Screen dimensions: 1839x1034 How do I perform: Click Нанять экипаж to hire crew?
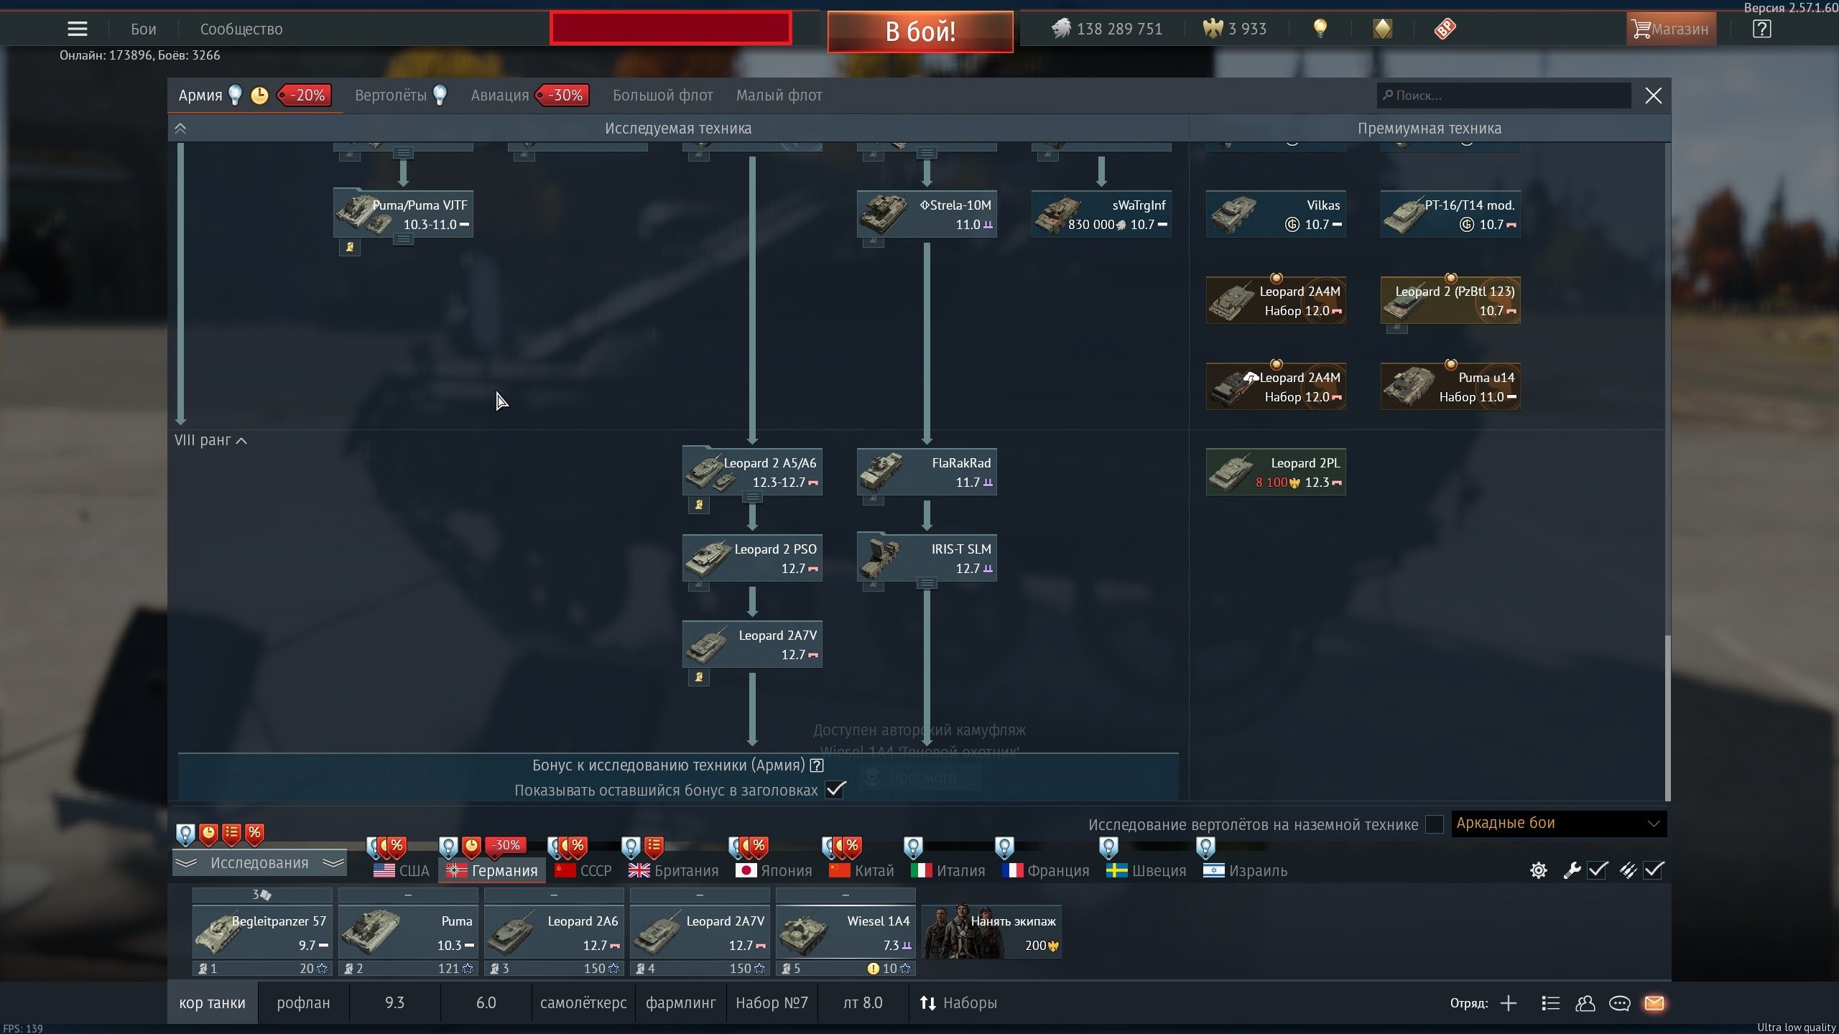tap(991, 933)
